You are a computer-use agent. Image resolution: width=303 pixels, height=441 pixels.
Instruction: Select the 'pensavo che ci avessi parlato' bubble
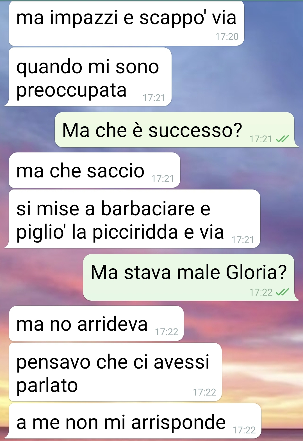pyautogui.click(x=115, y=372)
